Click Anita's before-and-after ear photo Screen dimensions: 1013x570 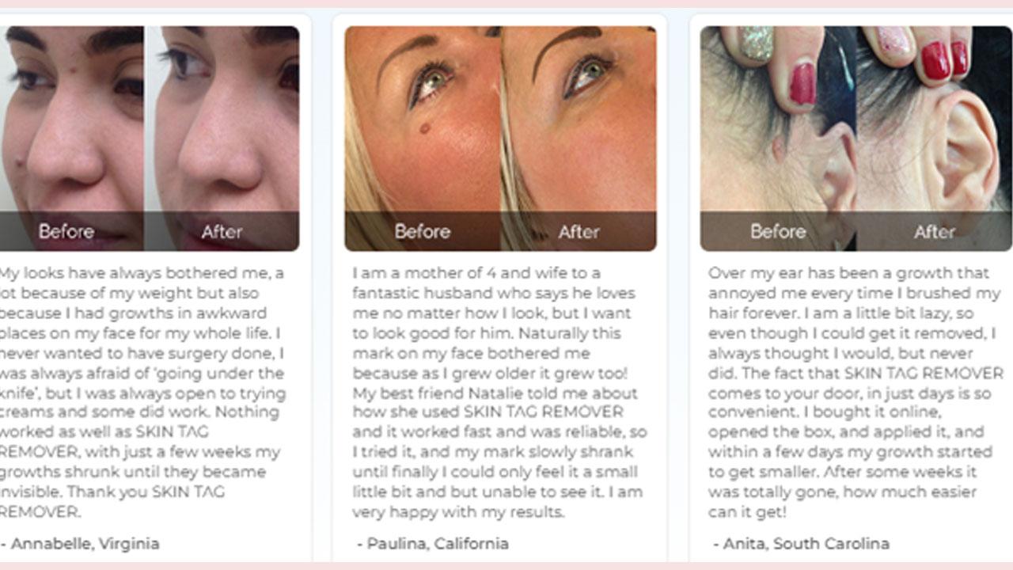856,139
